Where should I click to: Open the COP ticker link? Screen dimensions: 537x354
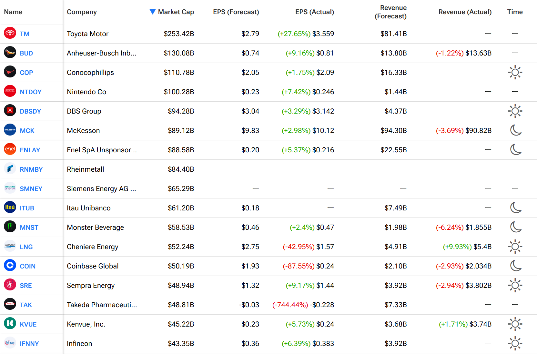tap(26, 73)
